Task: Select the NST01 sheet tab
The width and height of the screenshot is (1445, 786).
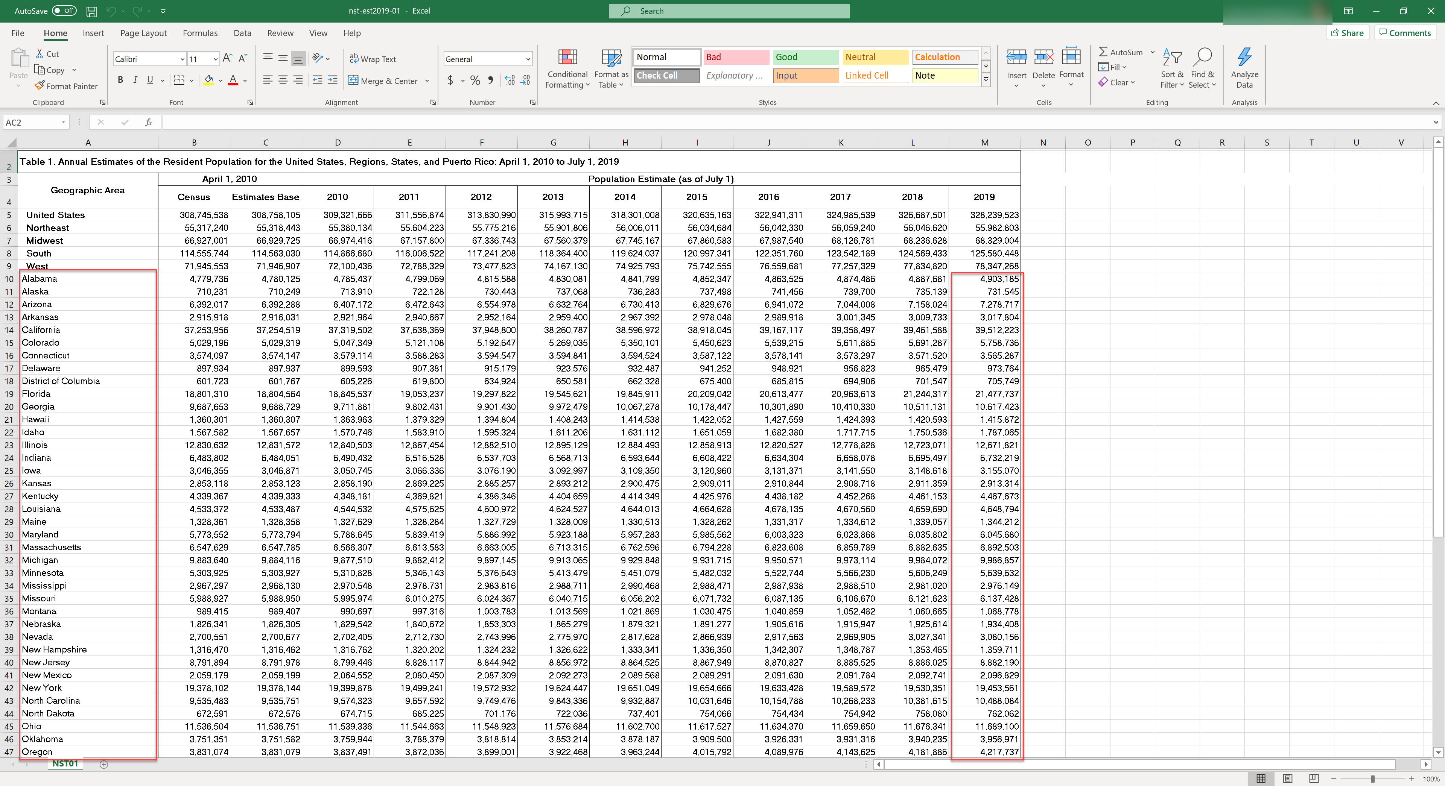Action: click(65, 763)
